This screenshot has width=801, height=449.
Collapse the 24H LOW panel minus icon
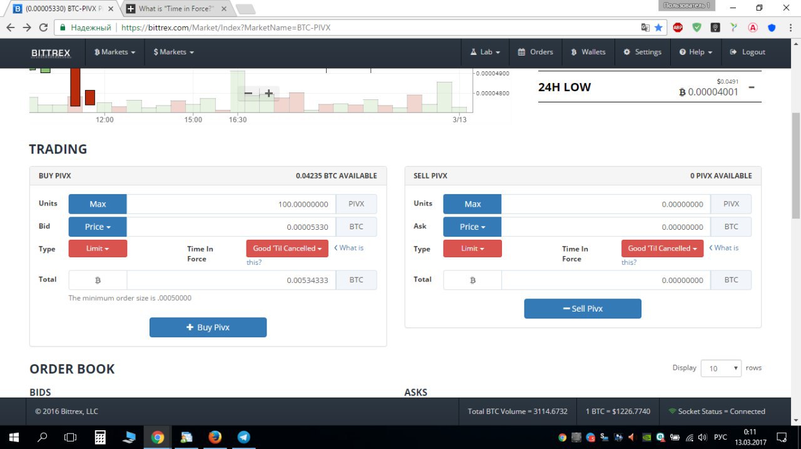click(x=752, y=87)
